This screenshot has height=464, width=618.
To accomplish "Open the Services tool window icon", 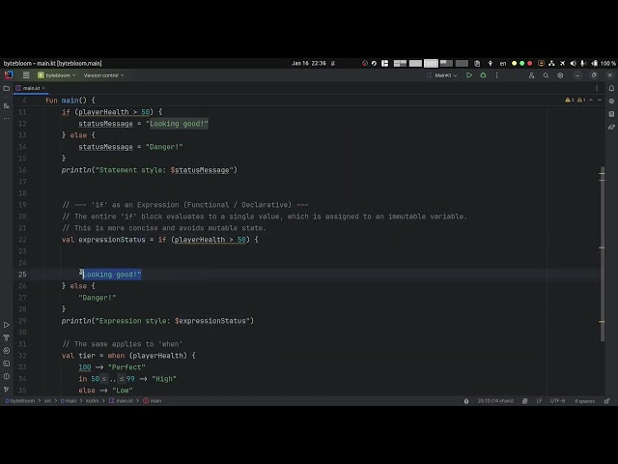I will click(7, 350).
